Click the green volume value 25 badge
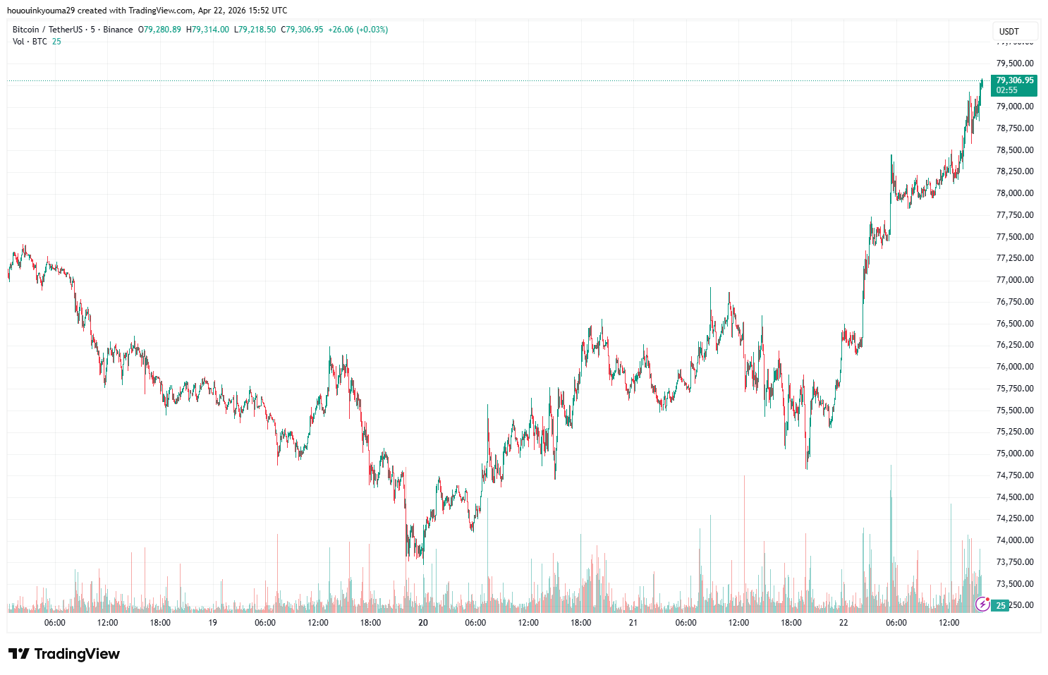 pyautogui.click(x=1000, y=605)
